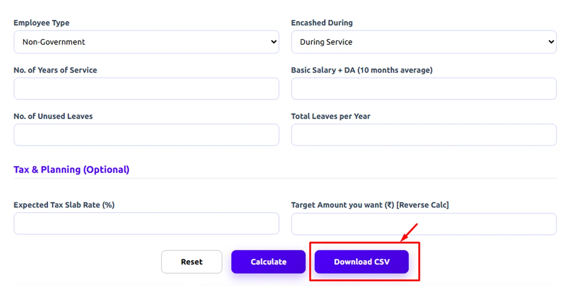The height and width of the screenshot is (286, 573).
Task: Expand the Employee Type selector chevron
Action: tap(275, 41)
